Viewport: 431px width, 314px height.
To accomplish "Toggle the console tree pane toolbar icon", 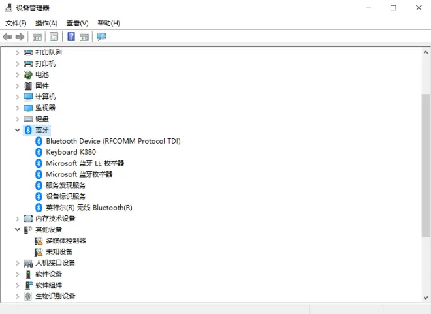I will click(x=37, y=37).
